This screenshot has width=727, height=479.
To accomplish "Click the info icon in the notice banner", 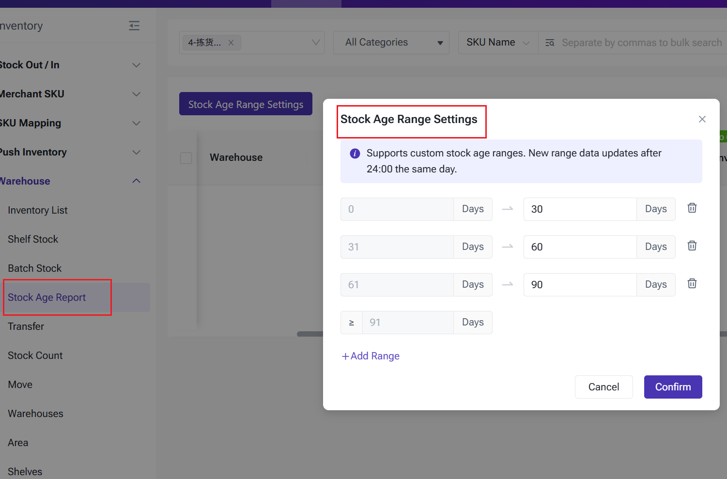I will click(355, 154).
